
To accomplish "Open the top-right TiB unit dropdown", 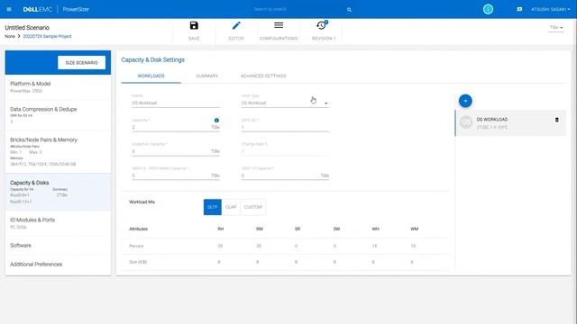I will [556, 28].
